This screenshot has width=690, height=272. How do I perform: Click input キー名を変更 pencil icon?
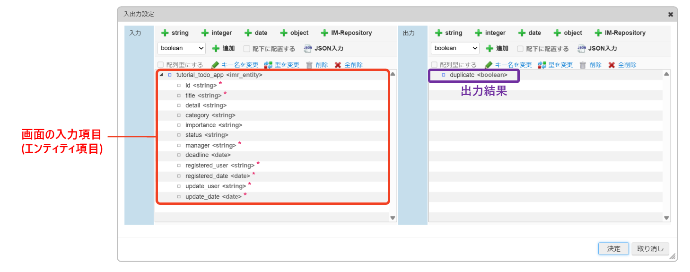[x=215, y=65]
